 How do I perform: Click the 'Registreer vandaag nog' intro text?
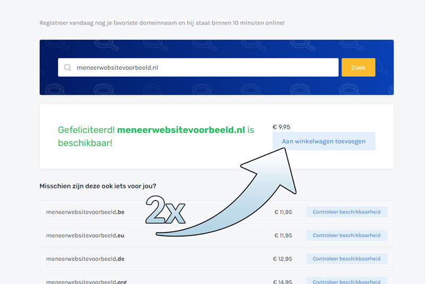[x=161, y=23]
